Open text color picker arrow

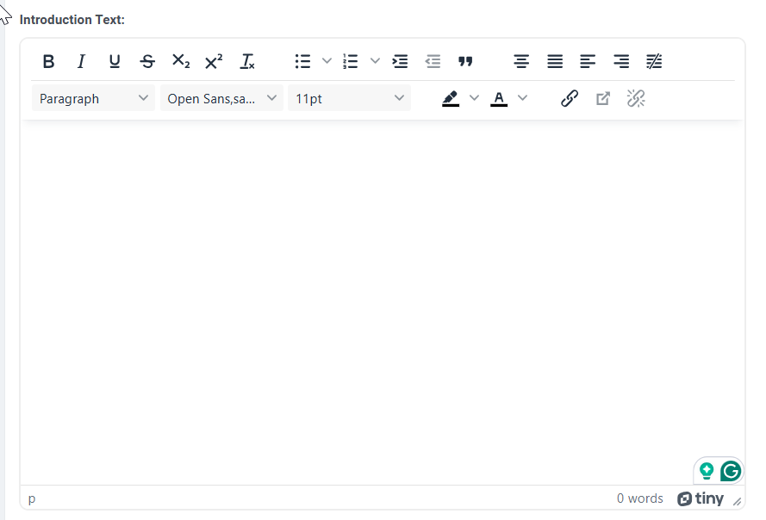523,98
